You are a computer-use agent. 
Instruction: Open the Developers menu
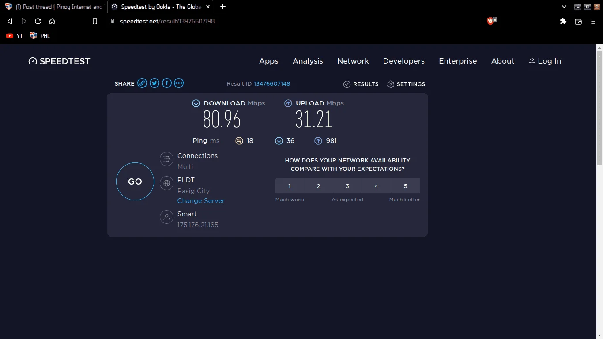[x=404, y=61]
